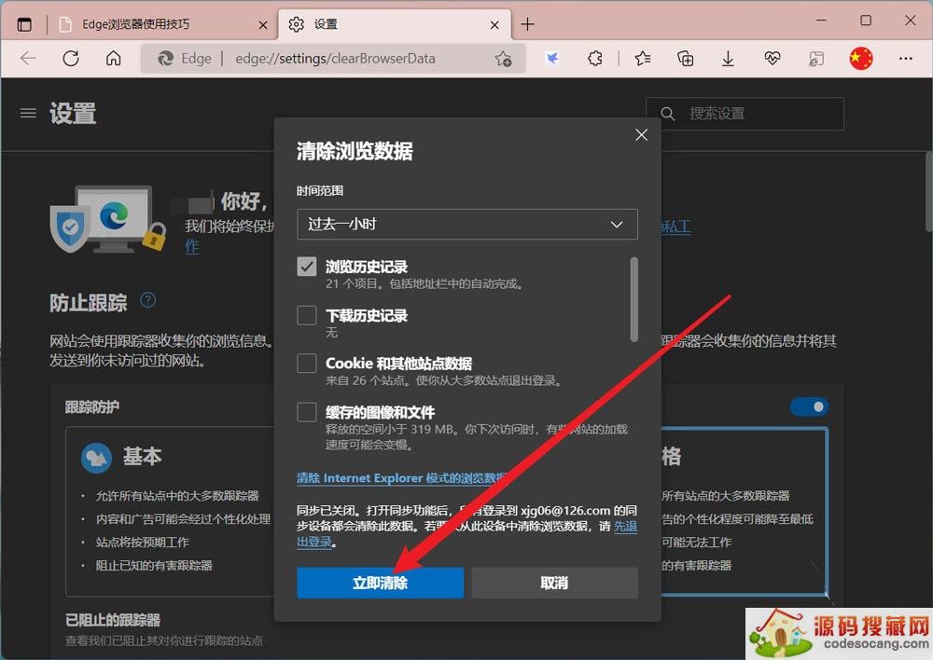Switch to the Edge浏览器使用技巧 tab

tap(163, 24)
